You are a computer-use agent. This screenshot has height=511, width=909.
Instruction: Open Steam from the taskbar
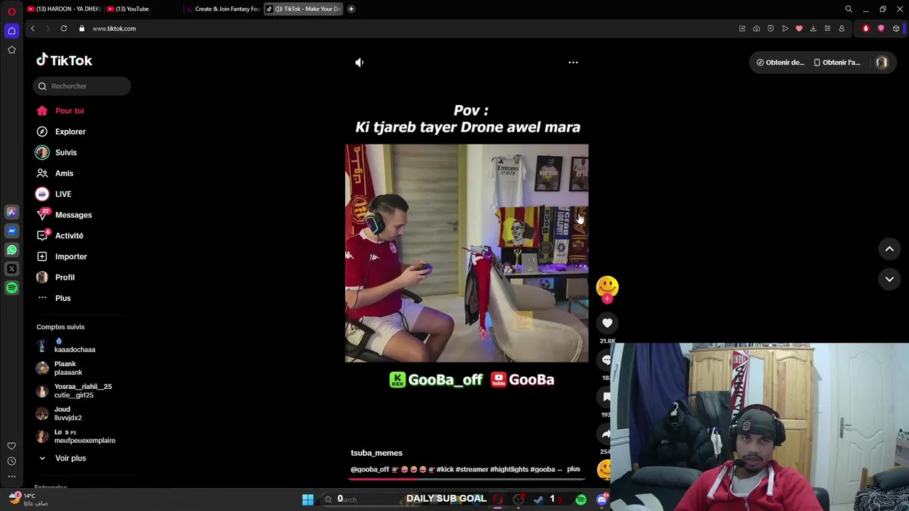coord(539,500)
